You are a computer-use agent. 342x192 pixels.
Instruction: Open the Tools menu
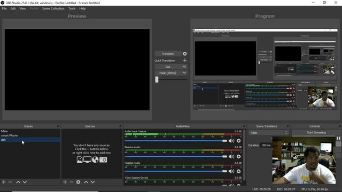coord(72,9)
